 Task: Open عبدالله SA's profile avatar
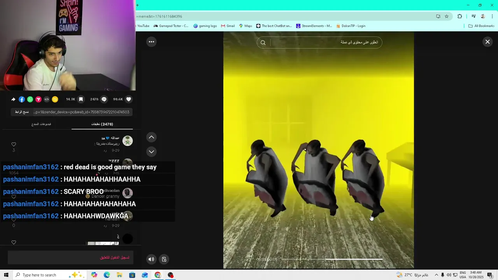128,141
